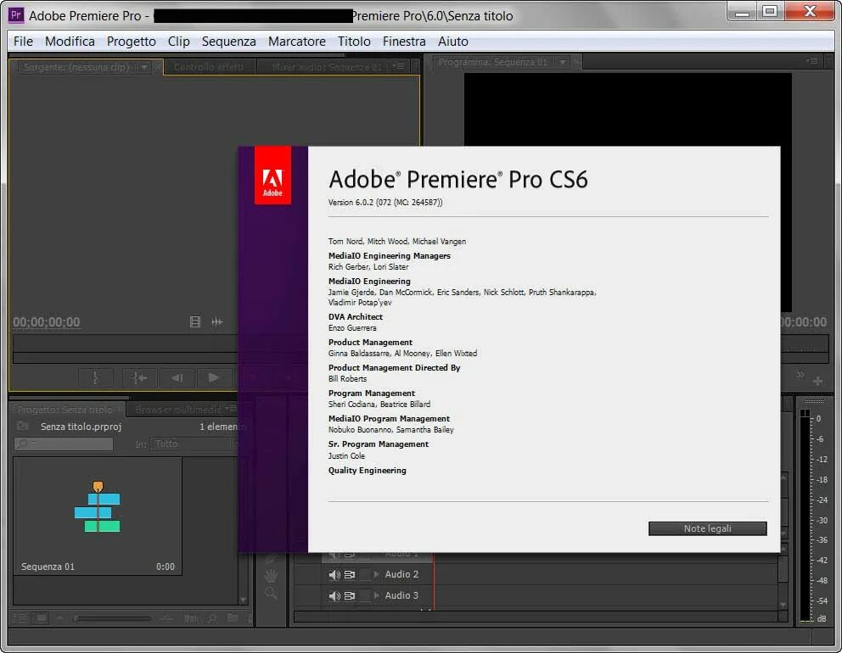Click the zoom in thumbnails mountain icon
The height and width of the screenshot is (653, 842).
166,618
